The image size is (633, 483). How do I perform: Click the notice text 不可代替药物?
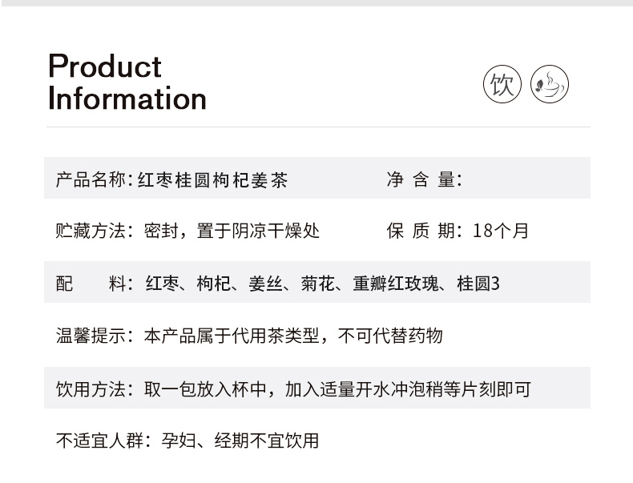(390, 336)
